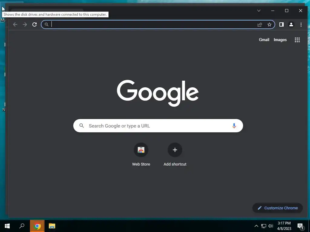Open the side panel icon
This screenshot has width=310, height=232.
(281, 24)
